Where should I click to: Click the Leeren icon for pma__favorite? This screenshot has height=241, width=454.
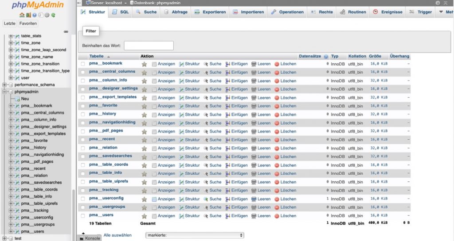click(x=254, y=106)
